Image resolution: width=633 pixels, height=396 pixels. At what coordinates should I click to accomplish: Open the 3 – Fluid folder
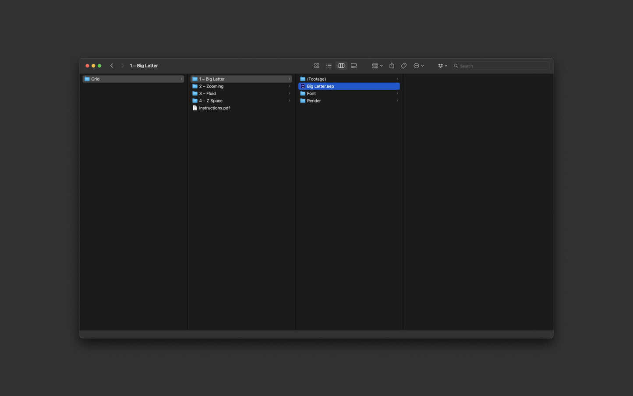click(x=241, y=93)
